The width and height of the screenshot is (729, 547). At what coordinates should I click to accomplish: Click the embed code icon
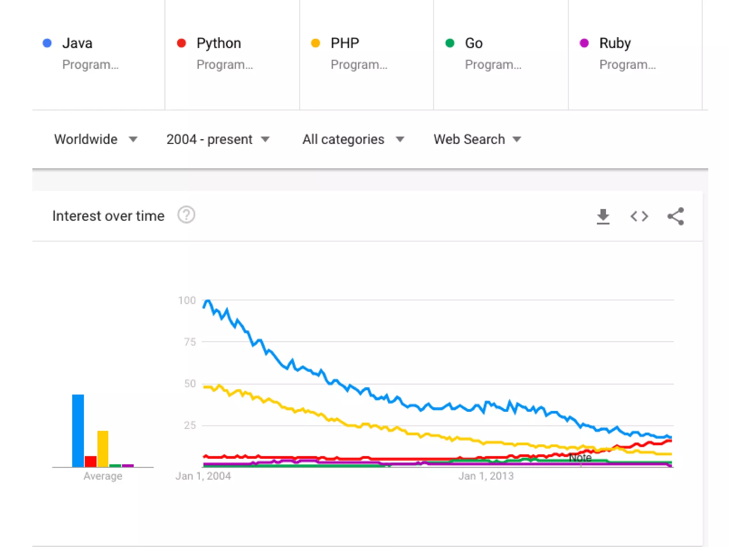coord(639,217)
